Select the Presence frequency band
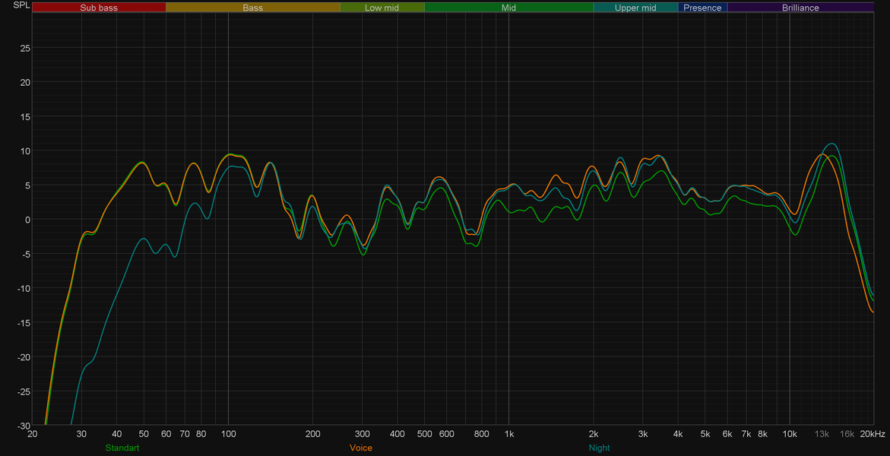This screenshot has width=890, height=456. [703, 8]
